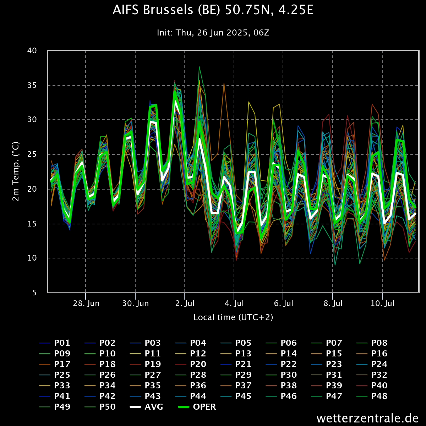Viewport: 426px width, 426px height.
Task: Toggle the P32 ensemble member
Action: (x=372, y=375)
